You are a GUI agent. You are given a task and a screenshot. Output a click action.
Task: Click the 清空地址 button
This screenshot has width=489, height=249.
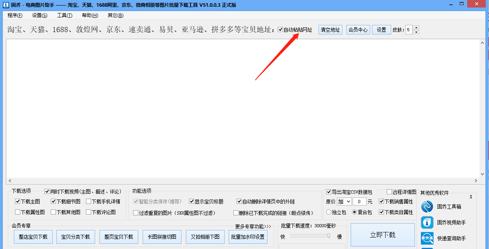(330, 30)
